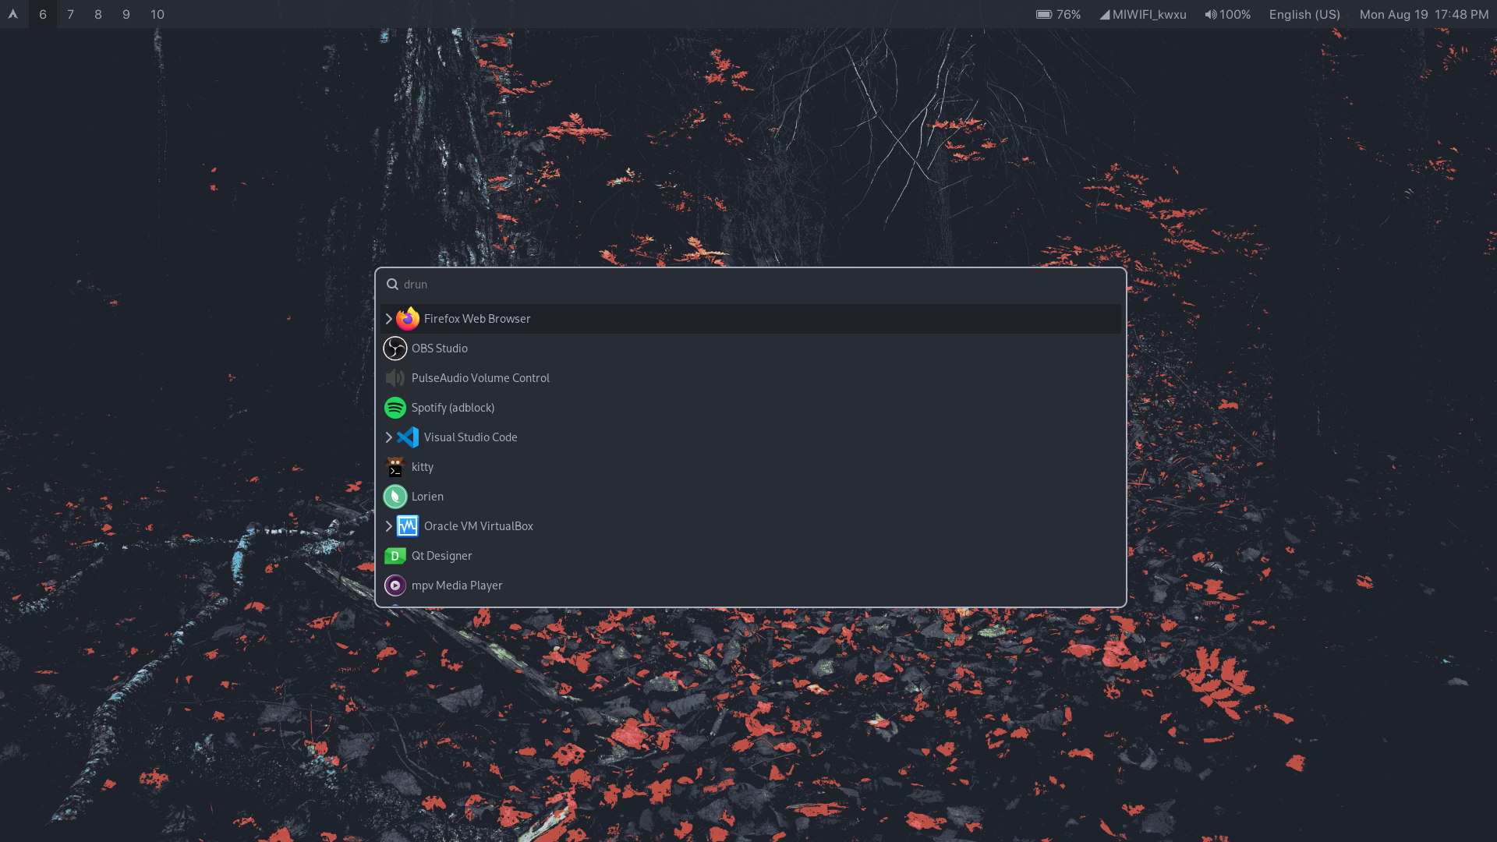This screenshot has width=1497, height=842.
Task: Launch OBS Studio via its icon
Action: 395,348
